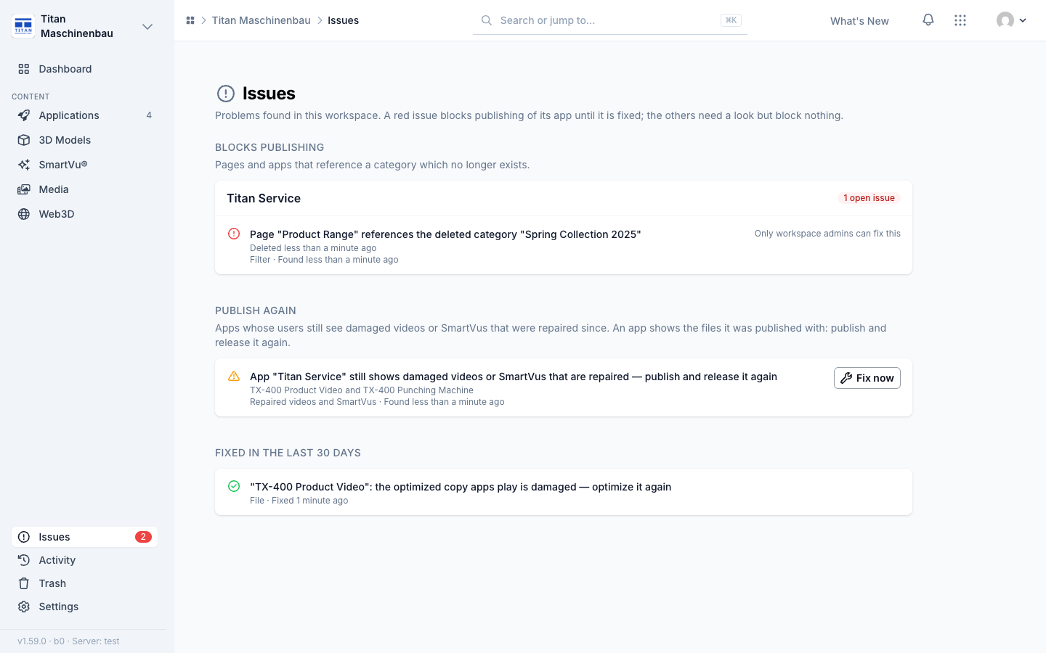Screen dimensions: 1046x653
Task: Click 'Deleted less than a minute ago' text
Action: [x=313, y=248]
